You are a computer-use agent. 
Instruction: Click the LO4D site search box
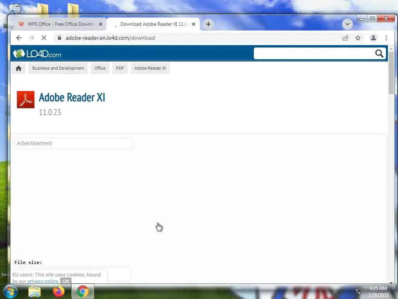click(x=314, y=53)
